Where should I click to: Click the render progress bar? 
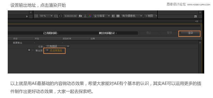104,26
